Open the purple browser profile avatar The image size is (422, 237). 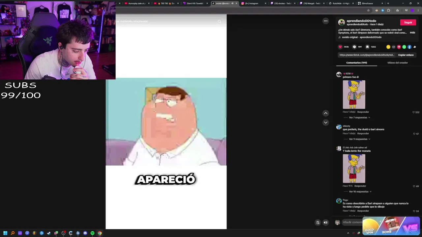[x=412, y=10]
